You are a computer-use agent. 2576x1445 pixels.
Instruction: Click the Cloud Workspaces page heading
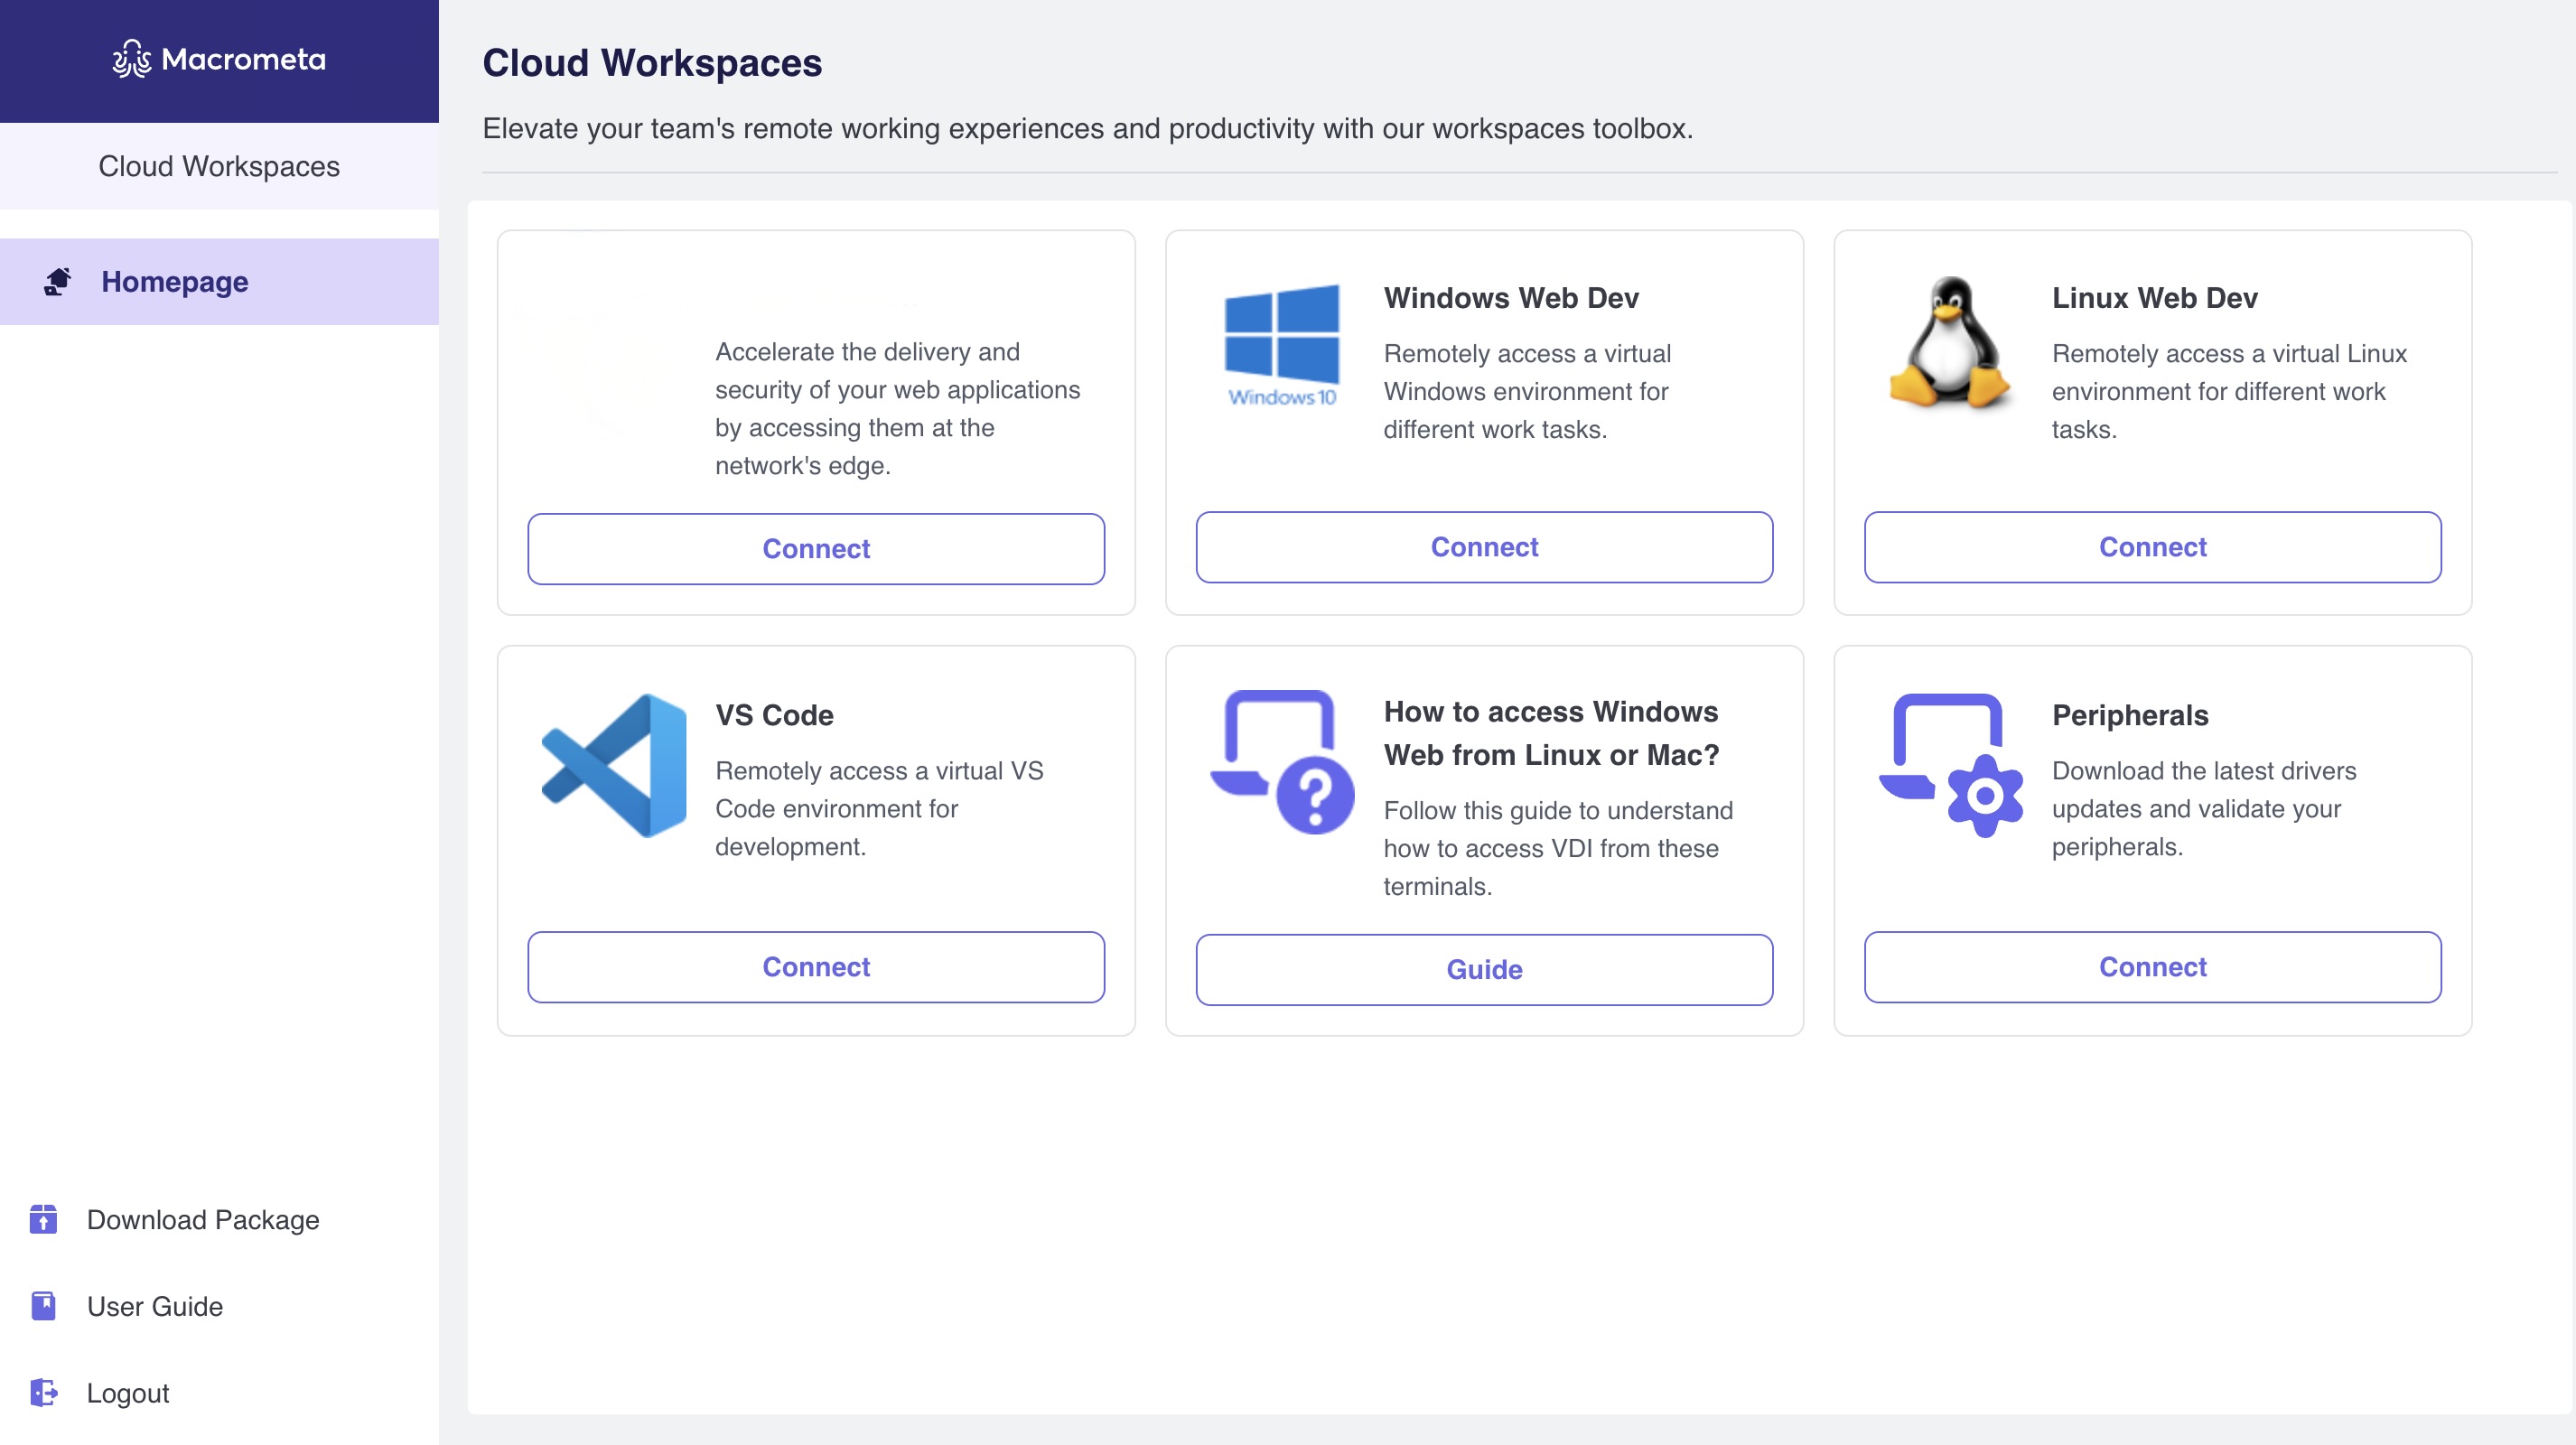pos(652,62)
